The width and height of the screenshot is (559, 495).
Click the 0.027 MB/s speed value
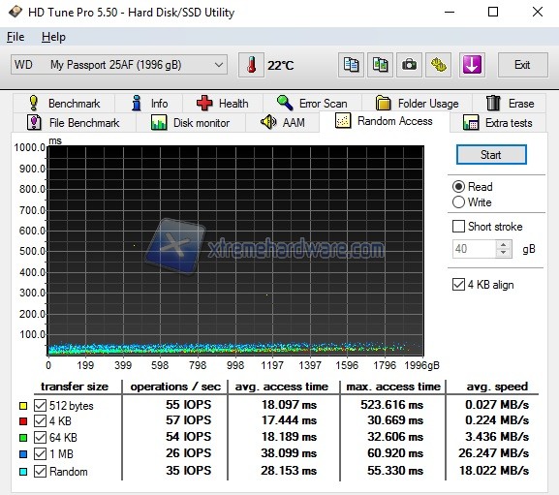click(x=497, y=405)
